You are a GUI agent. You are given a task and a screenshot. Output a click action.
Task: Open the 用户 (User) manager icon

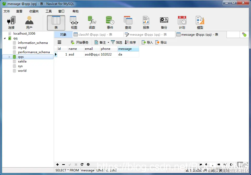click(29, 23)
